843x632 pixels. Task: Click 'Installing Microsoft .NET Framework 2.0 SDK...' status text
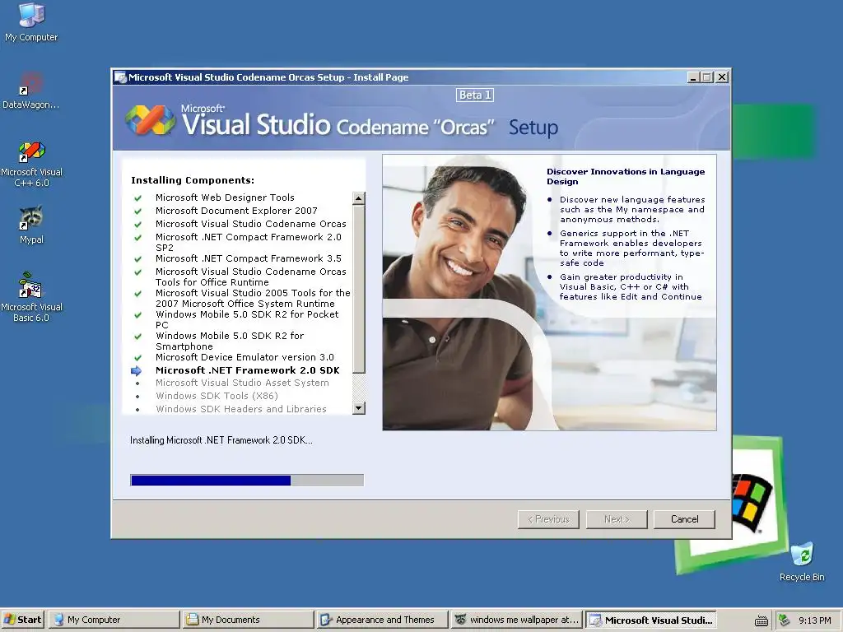pos(221,440)
